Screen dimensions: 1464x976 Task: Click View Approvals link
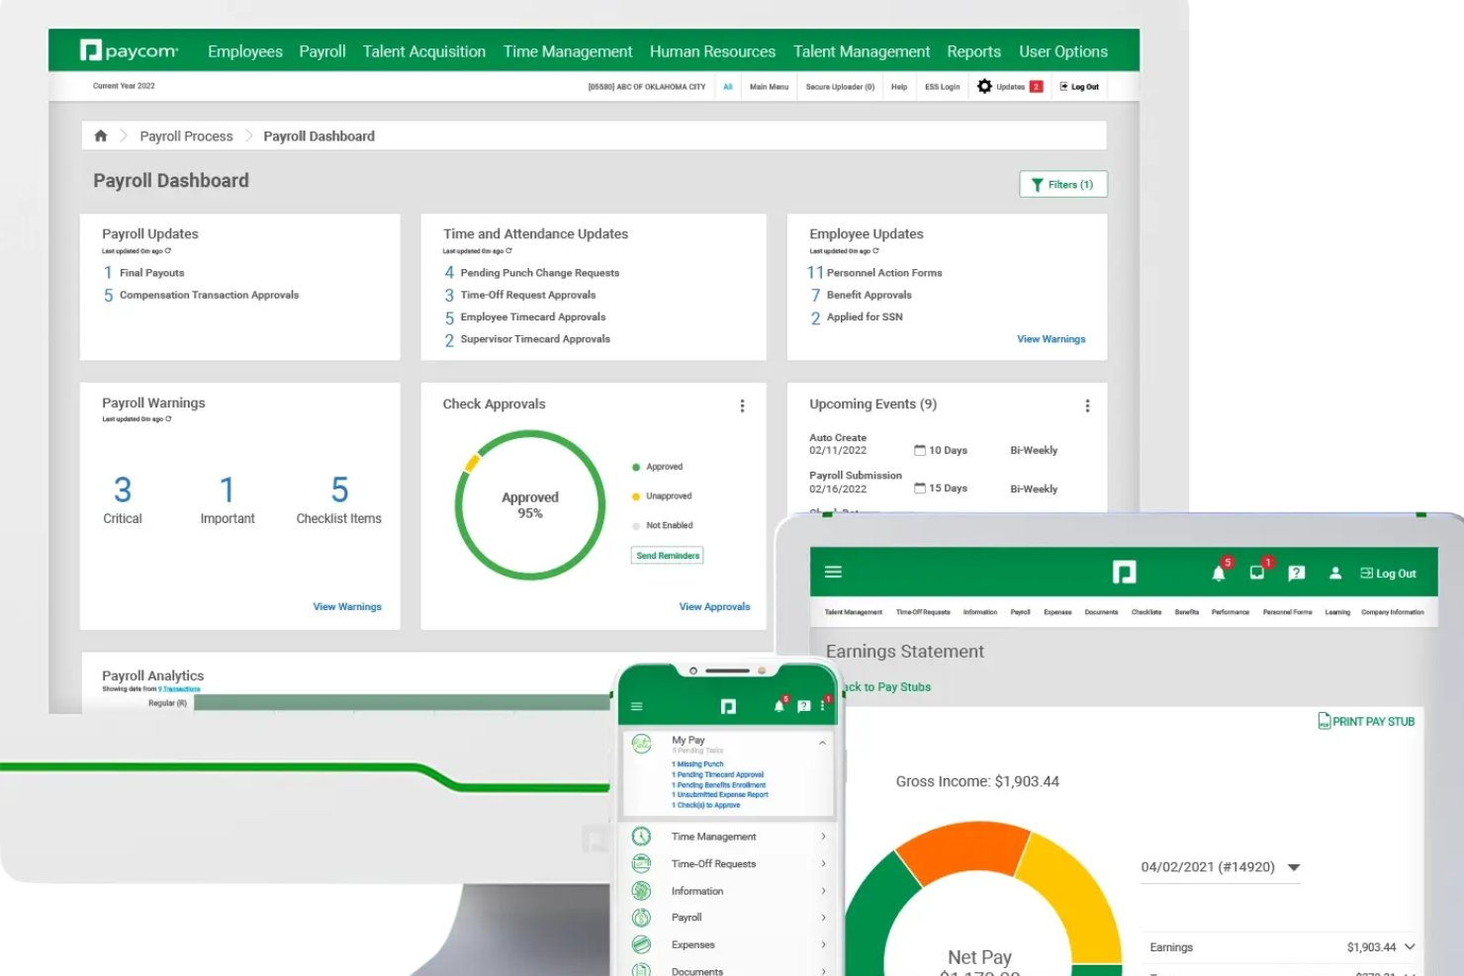(714, 607)
